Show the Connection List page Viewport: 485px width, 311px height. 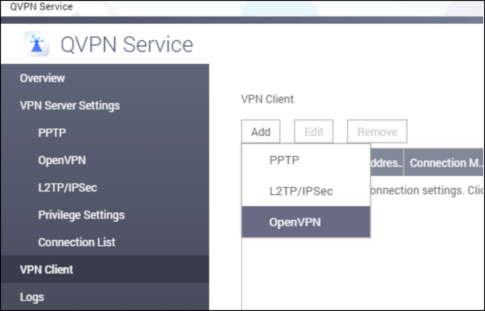click(x=77, y=242)
